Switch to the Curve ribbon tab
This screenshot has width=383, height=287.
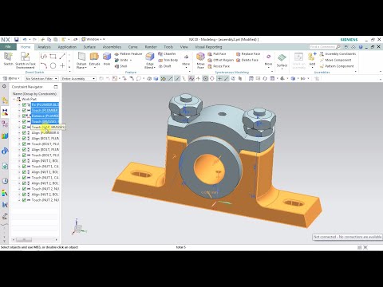coord(132,47)
